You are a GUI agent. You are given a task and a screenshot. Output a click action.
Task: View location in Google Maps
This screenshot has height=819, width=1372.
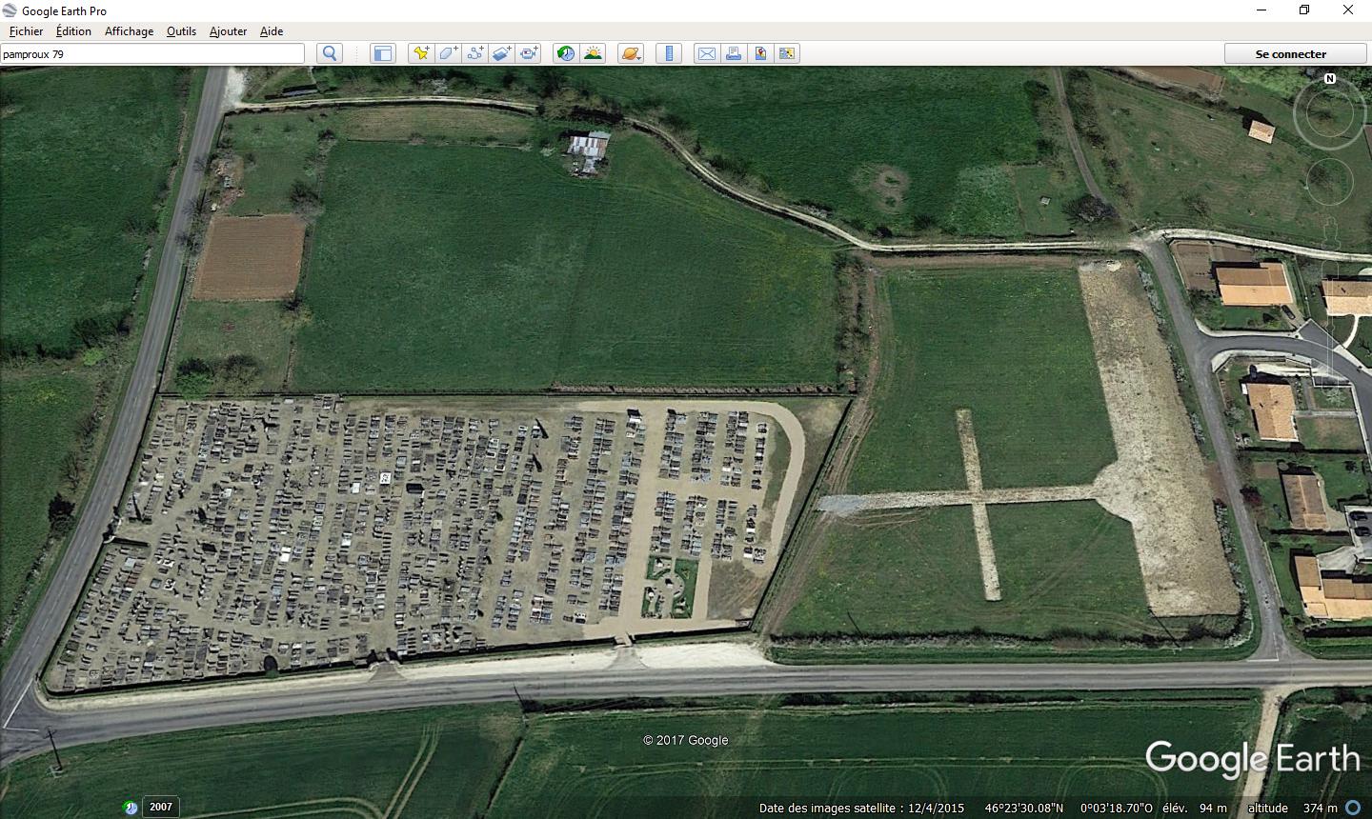(787, 53)
